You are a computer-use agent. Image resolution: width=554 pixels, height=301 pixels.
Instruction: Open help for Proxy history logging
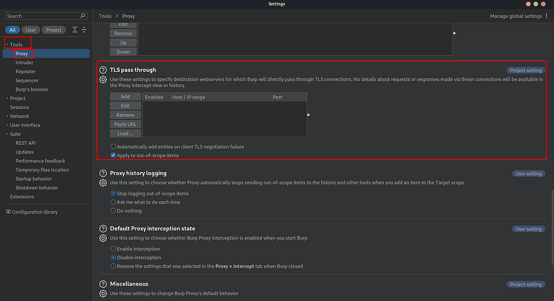103,173
